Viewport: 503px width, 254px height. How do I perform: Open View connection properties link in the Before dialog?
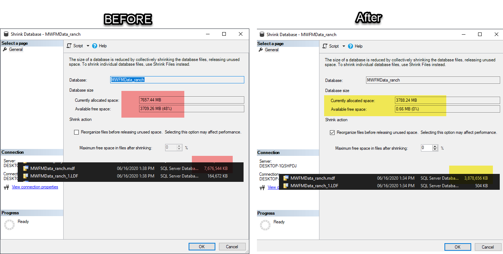[35, 187]
